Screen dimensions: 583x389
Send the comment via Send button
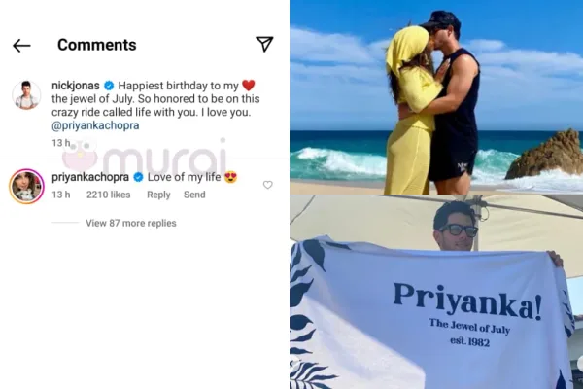click(194, 194)
